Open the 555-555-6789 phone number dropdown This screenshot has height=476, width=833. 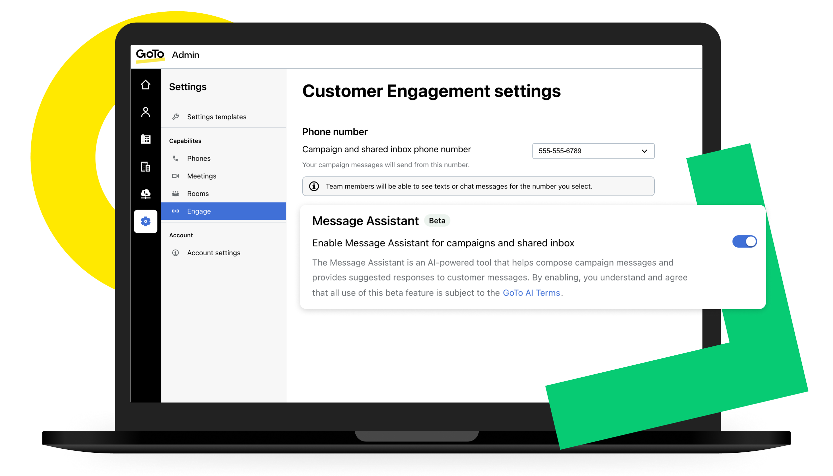593,151
